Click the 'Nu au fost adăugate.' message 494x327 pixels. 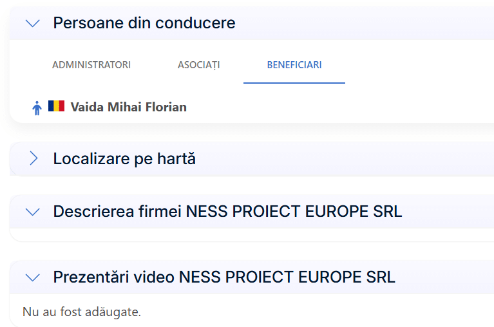[82, 312]
